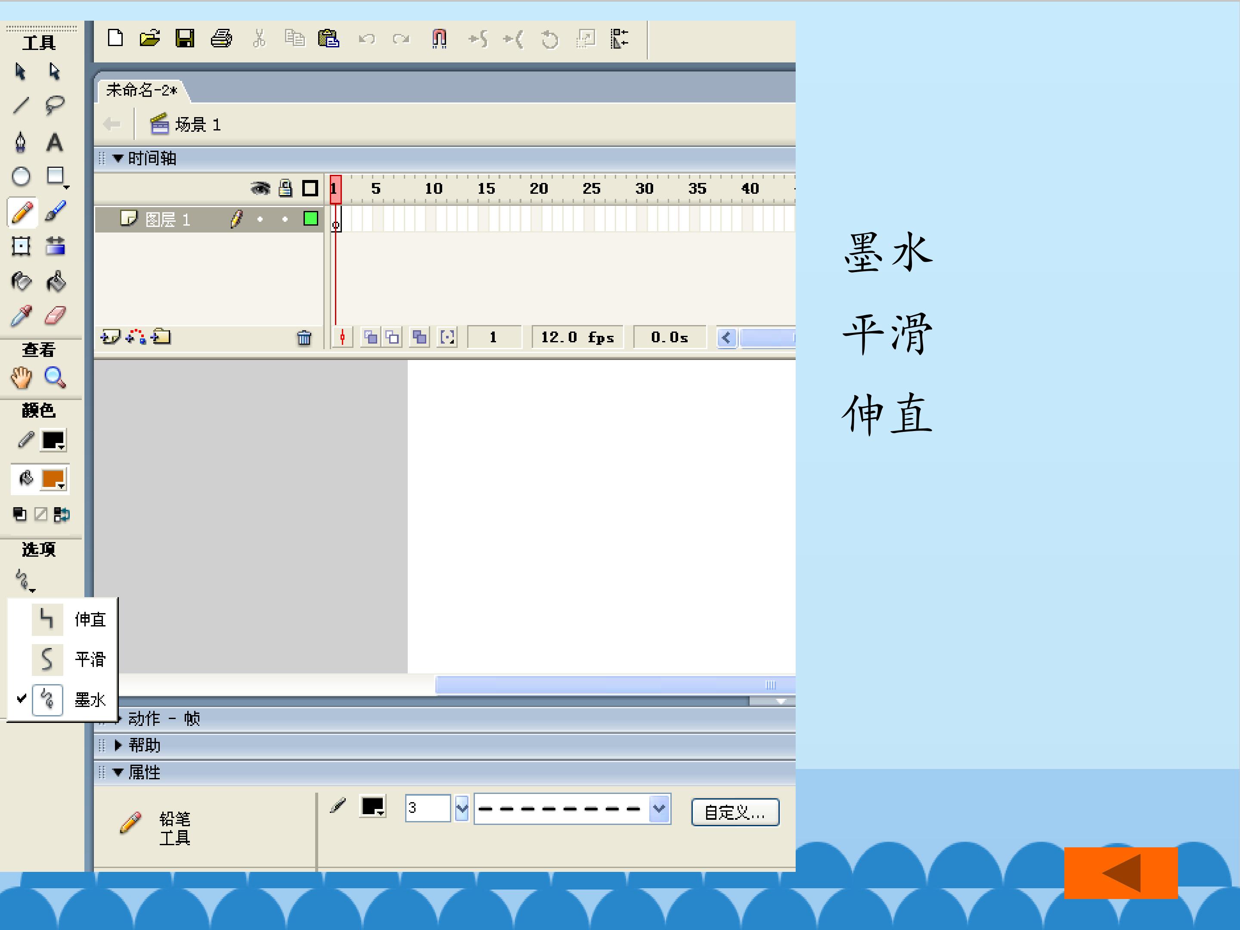Screen dimensions: 1240x930
Task: Click the delete layer trash icon
Action: [x=304, y=338]
